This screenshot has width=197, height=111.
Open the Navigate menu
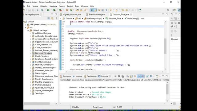tap(53, 6)
